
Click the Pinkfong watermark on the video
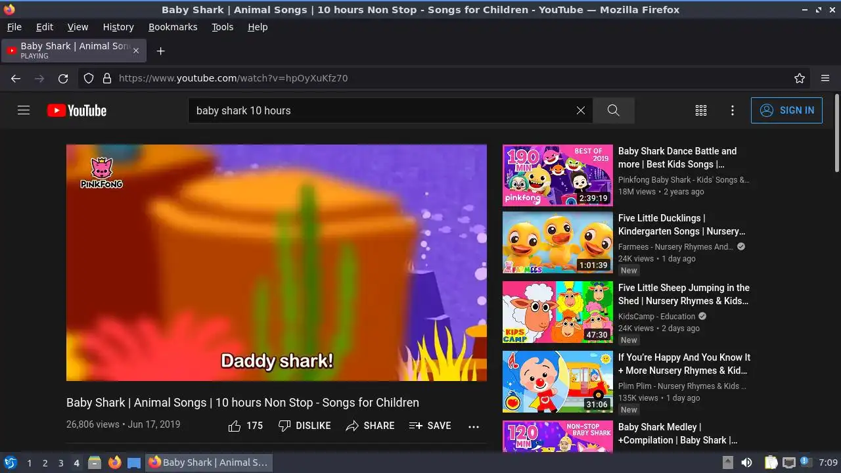click(101, 173)
